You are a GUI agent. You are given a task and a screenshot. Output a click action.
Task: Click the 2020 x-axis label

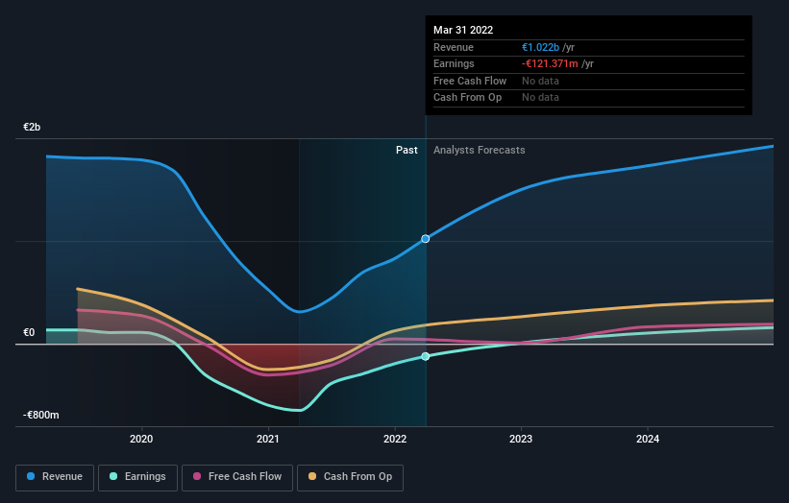point(141,439)
